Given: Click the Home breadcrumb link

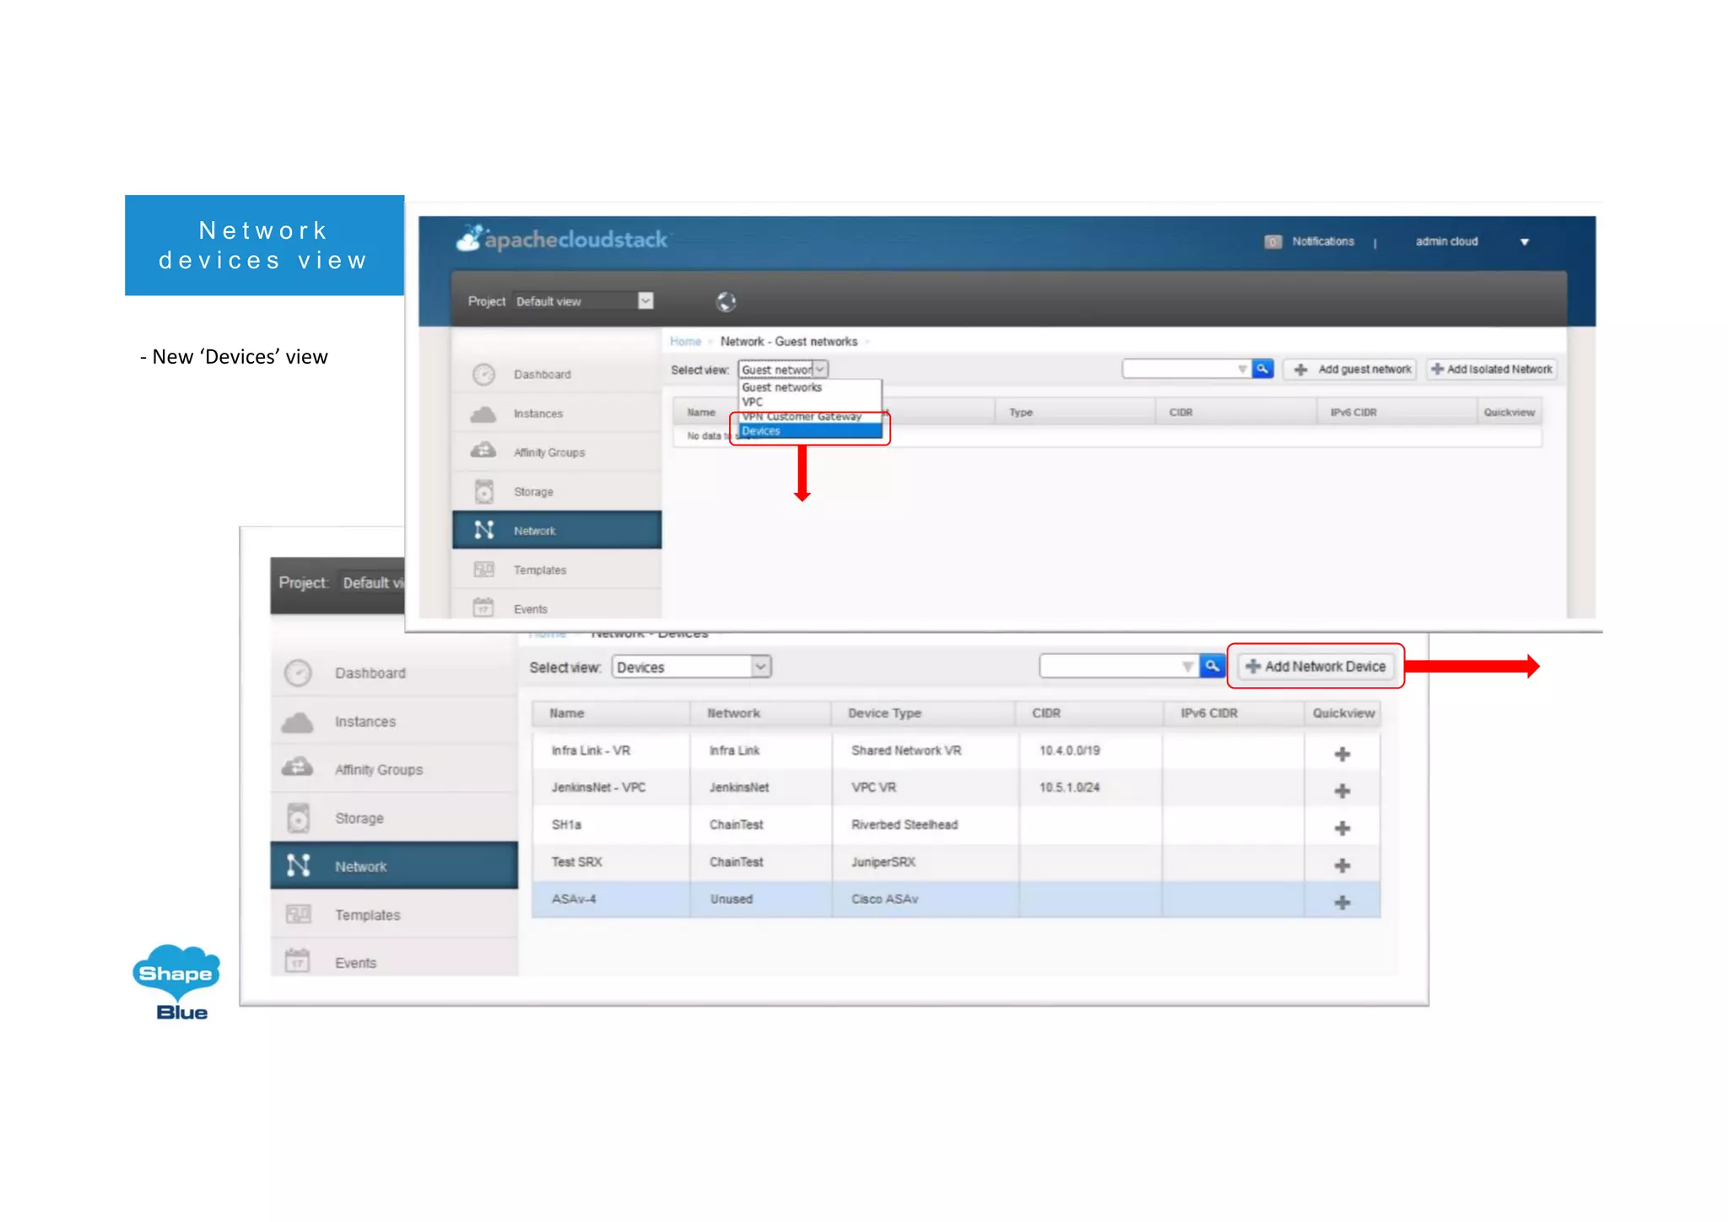Looking at the screenshot, I should 685,342.
